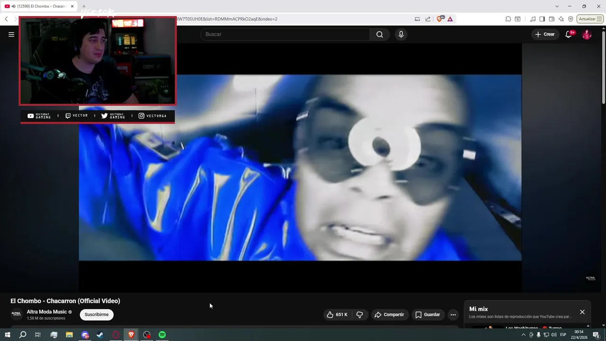Click the video player frame
Viewport: 606px width, 341px height.
[300, 168]
